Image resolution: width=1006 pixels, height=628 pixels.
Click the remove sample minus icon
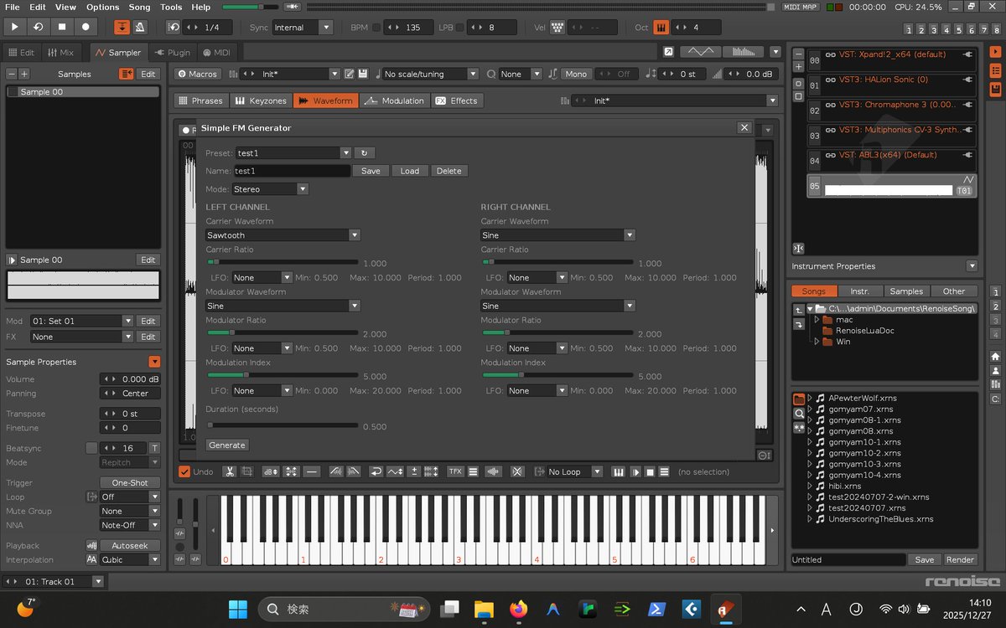pyautogui.click(x=12, y=74)
